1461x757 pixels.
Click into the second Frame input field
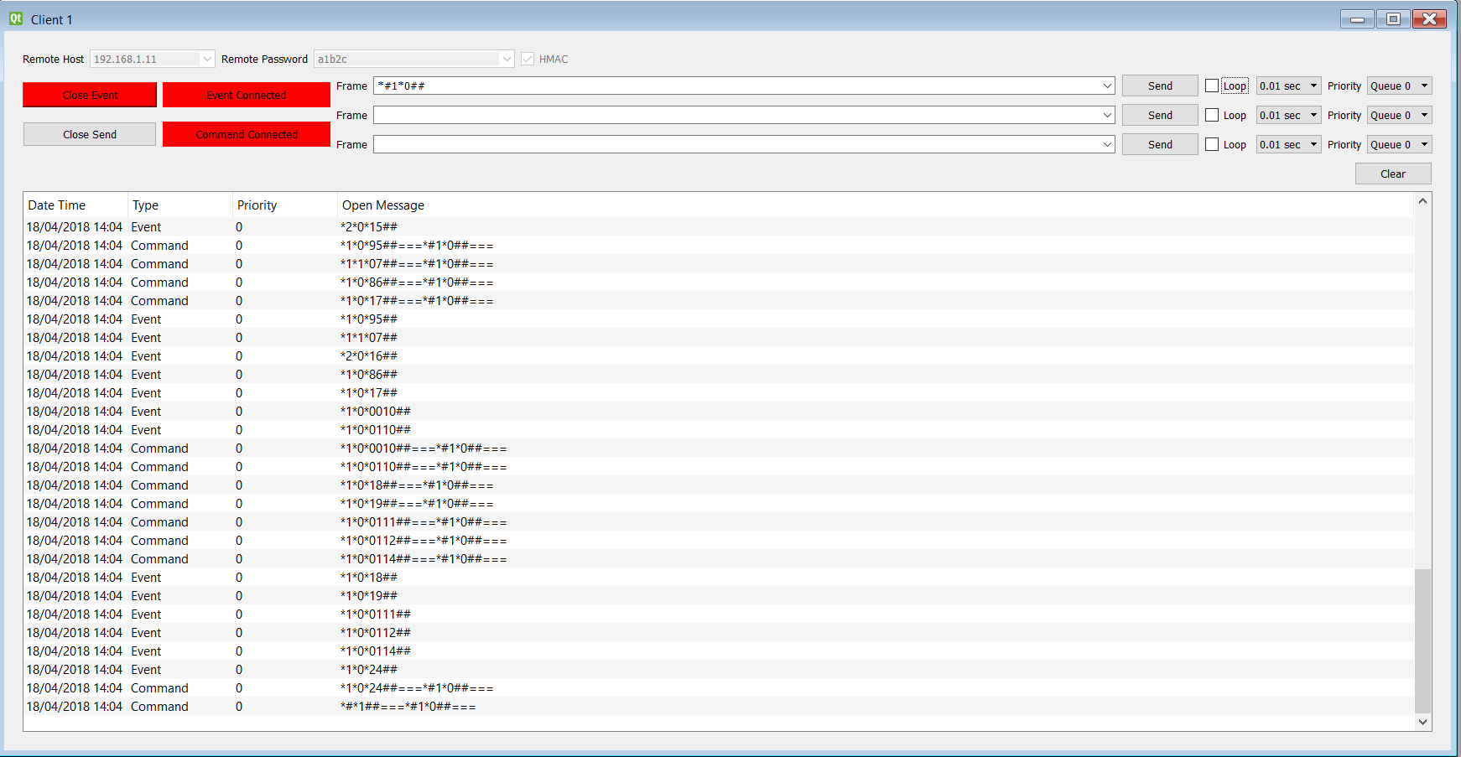(x=736, y=115)
